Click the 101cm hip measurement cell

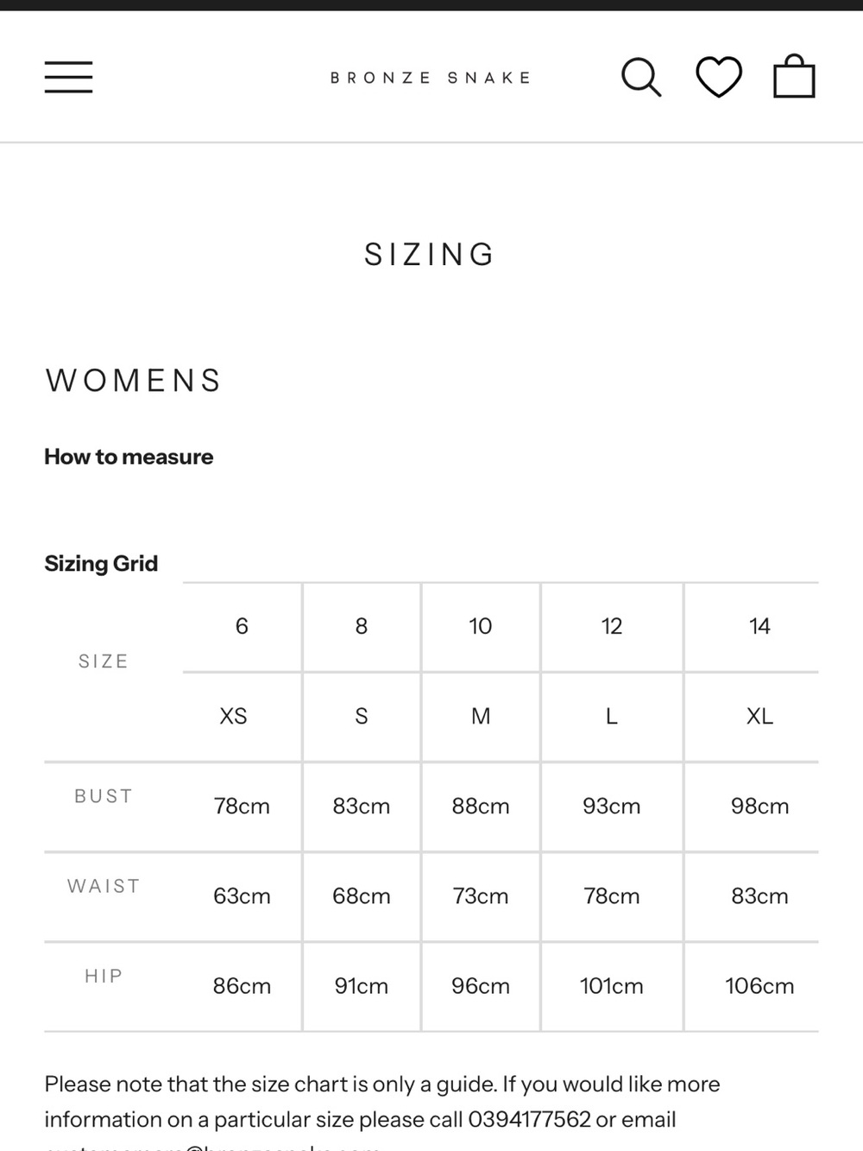point(612,986)
